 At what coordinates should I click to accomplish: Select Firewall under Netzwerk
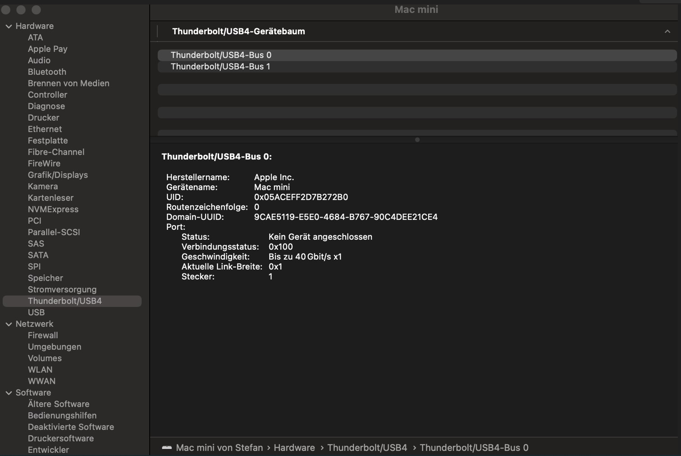43,335
